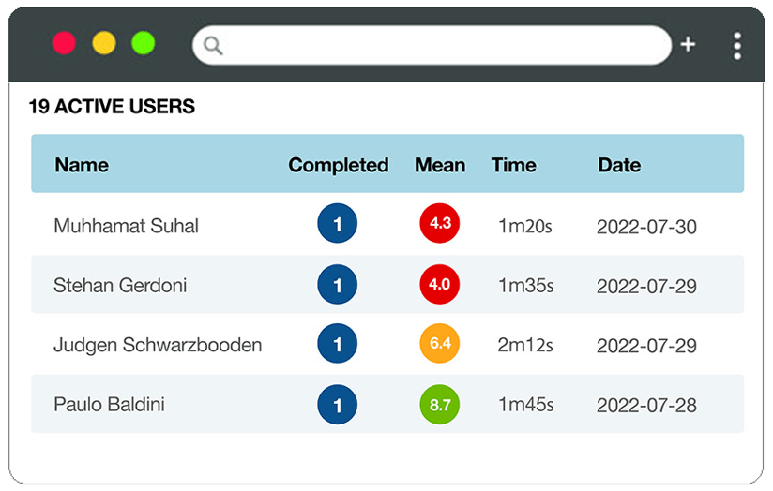Click inside the browser address bar

[441, 45]
